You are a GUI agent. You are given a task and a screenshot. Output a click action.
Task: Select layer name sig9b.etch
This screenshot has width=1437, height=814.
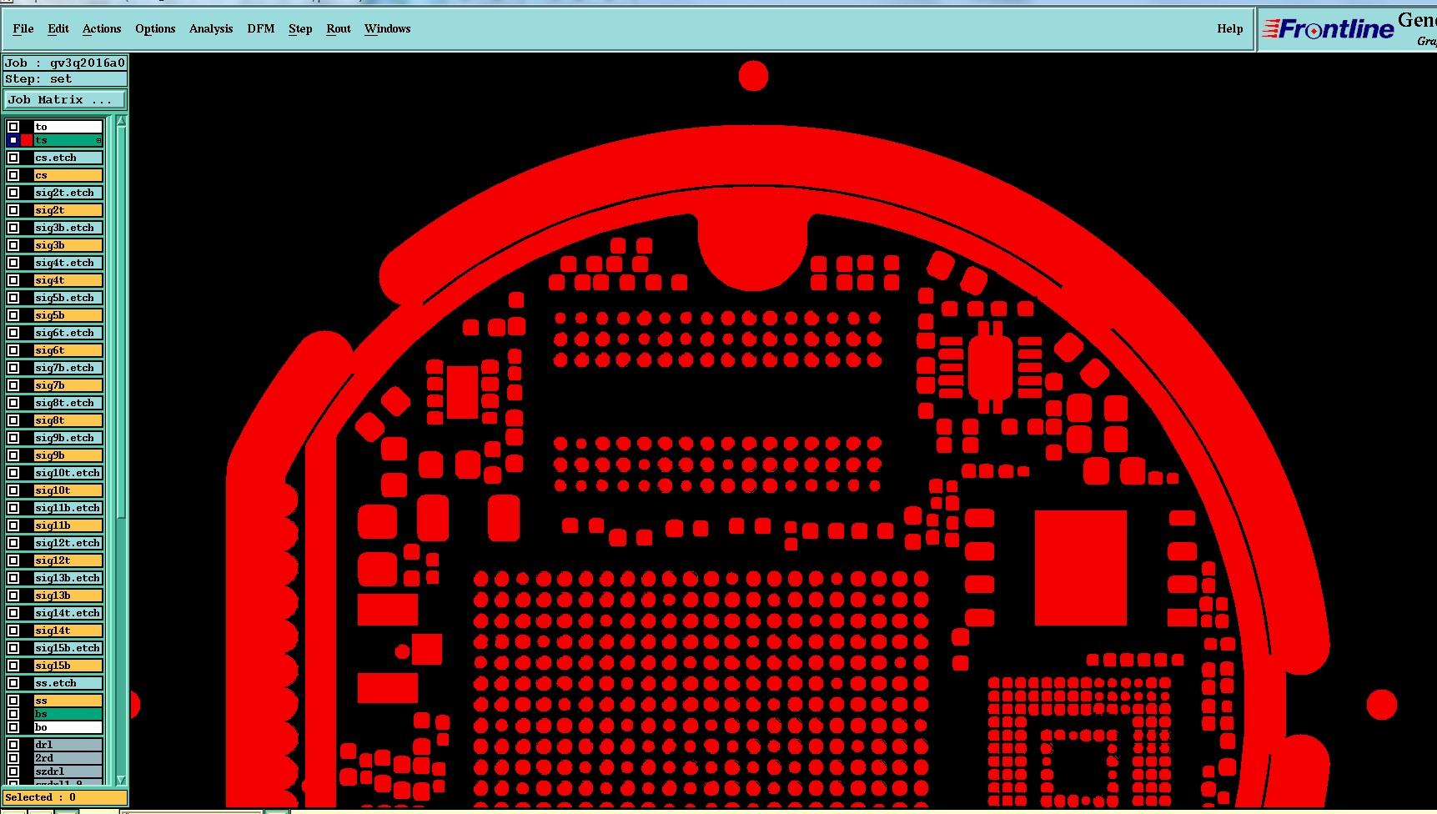[68, 438]
